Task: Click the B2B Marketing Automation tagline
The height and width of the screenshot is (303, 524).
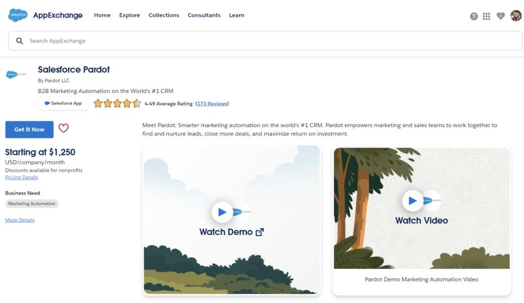Action: point(105,91)
